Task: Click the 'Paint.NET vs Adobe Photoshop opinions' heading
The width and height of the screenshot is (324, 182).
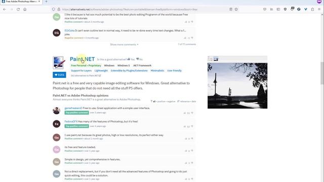Action: (x=80, y=96)
